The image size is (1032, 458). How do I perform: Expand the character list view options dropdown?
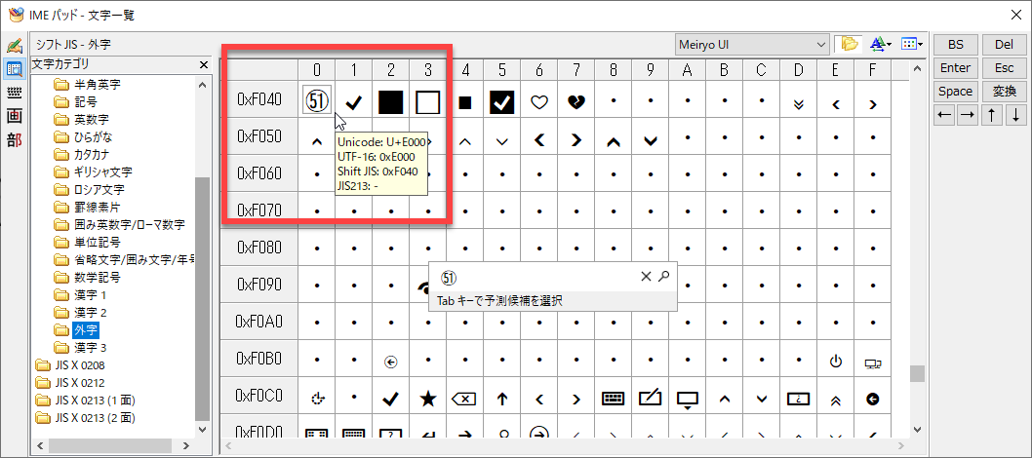tap(911, 44)
